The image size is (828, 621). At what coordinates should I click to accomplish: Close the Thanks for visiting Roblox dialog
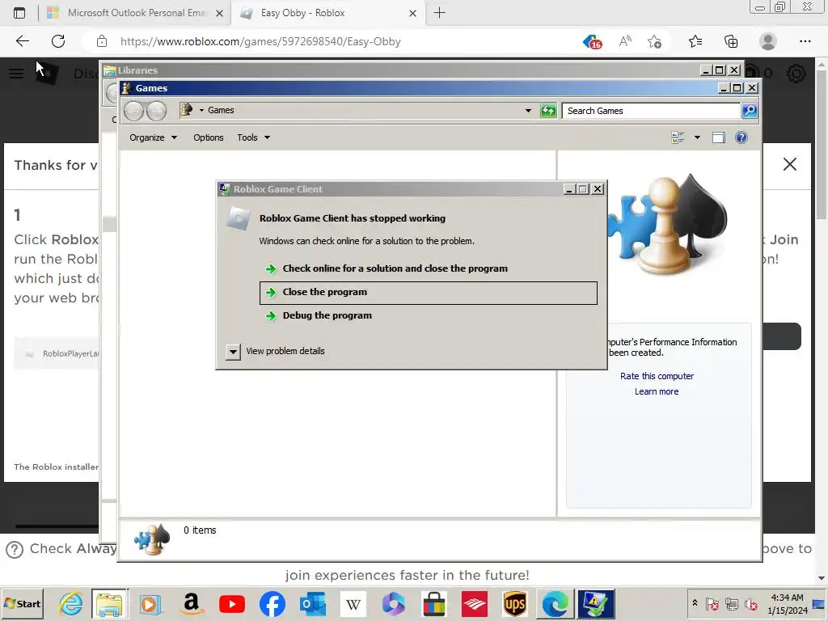coord(789,164)
